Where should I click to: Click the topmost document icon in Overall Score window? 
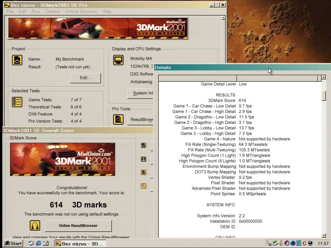pyautogui.click(x=144, y=145)
